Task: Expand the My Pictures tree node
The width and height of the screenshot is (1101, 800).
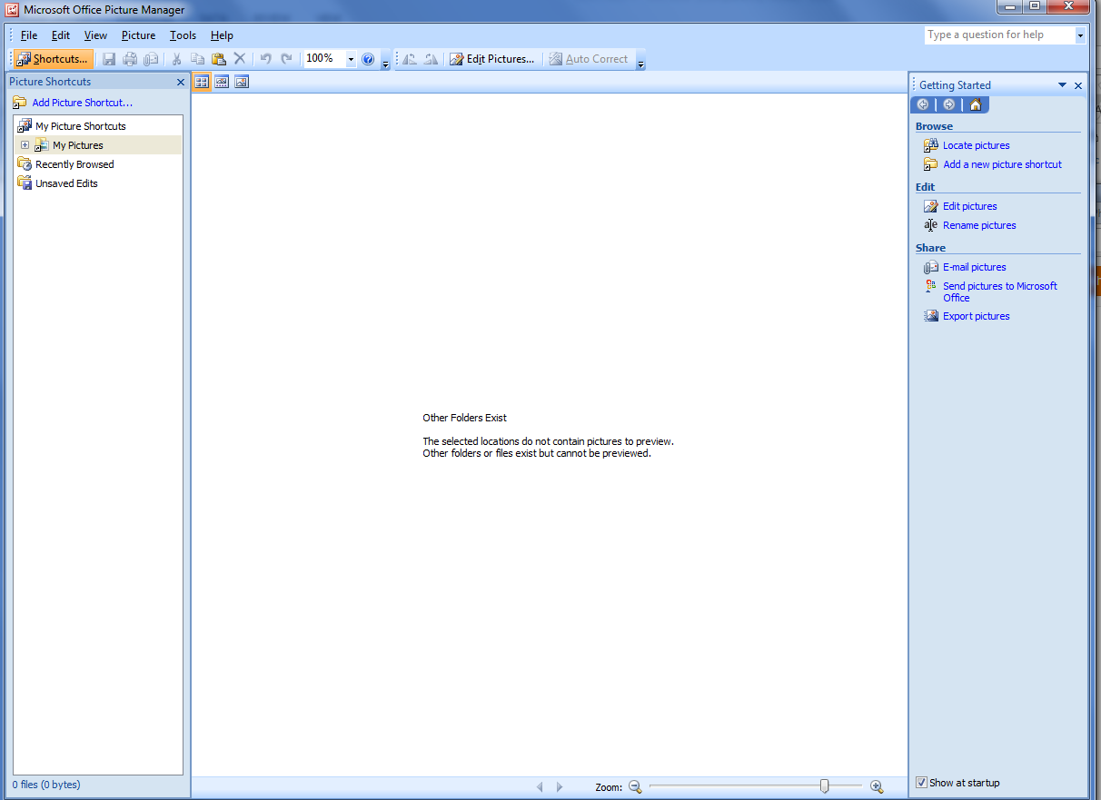Action: [25, 144]
